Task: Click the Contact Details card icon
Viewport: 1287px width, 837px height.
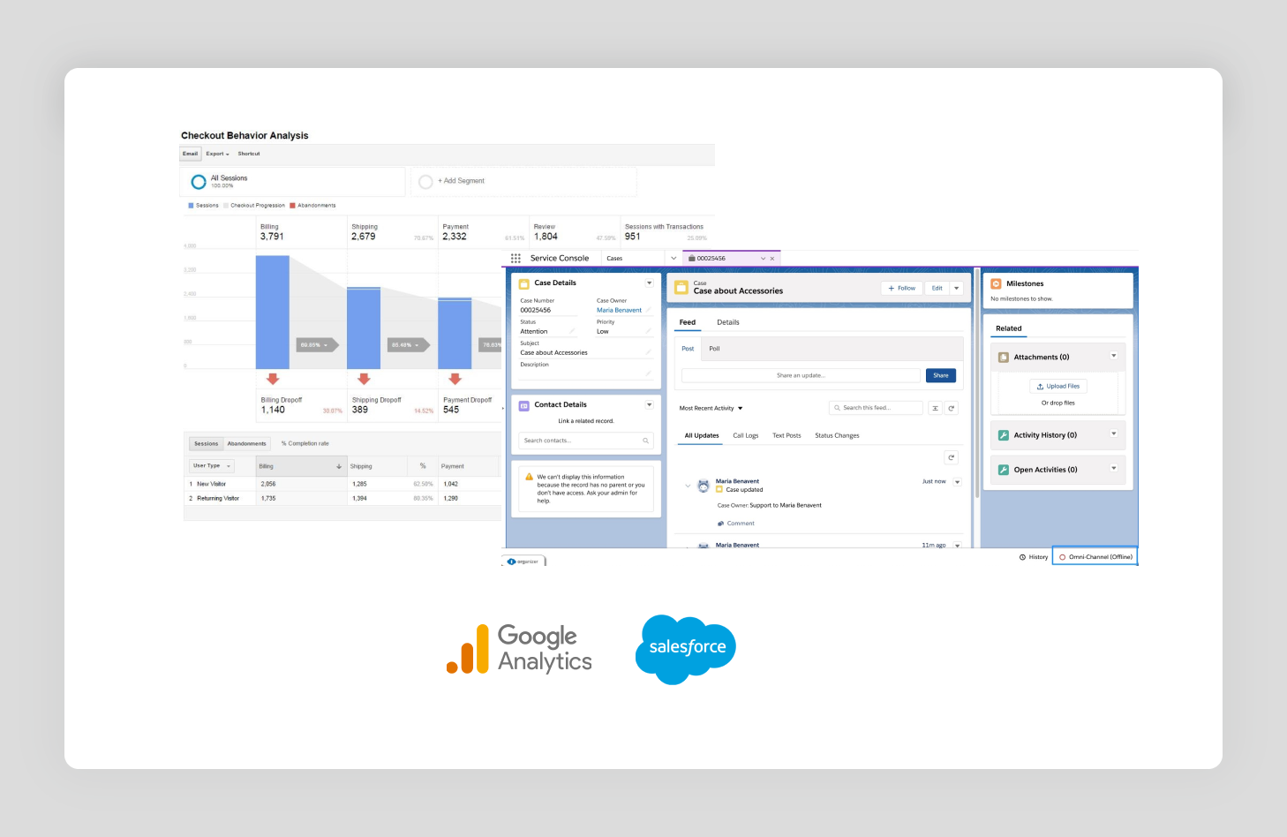Action: [x=524, y=405]
